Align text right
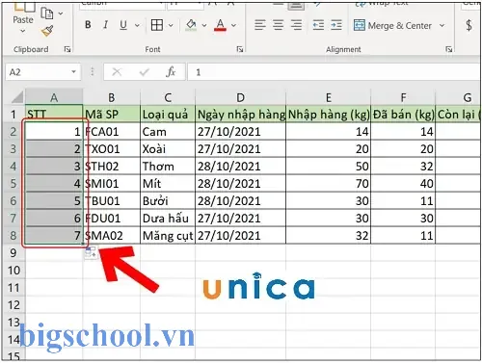 point(296,25)
